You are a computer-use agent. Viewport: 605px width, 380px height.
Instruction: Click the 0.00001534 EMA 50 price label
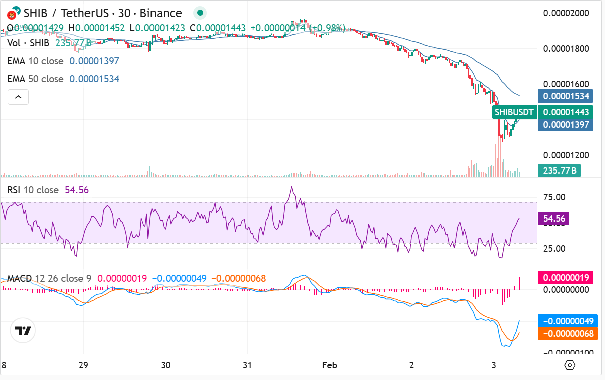(565, 96)
